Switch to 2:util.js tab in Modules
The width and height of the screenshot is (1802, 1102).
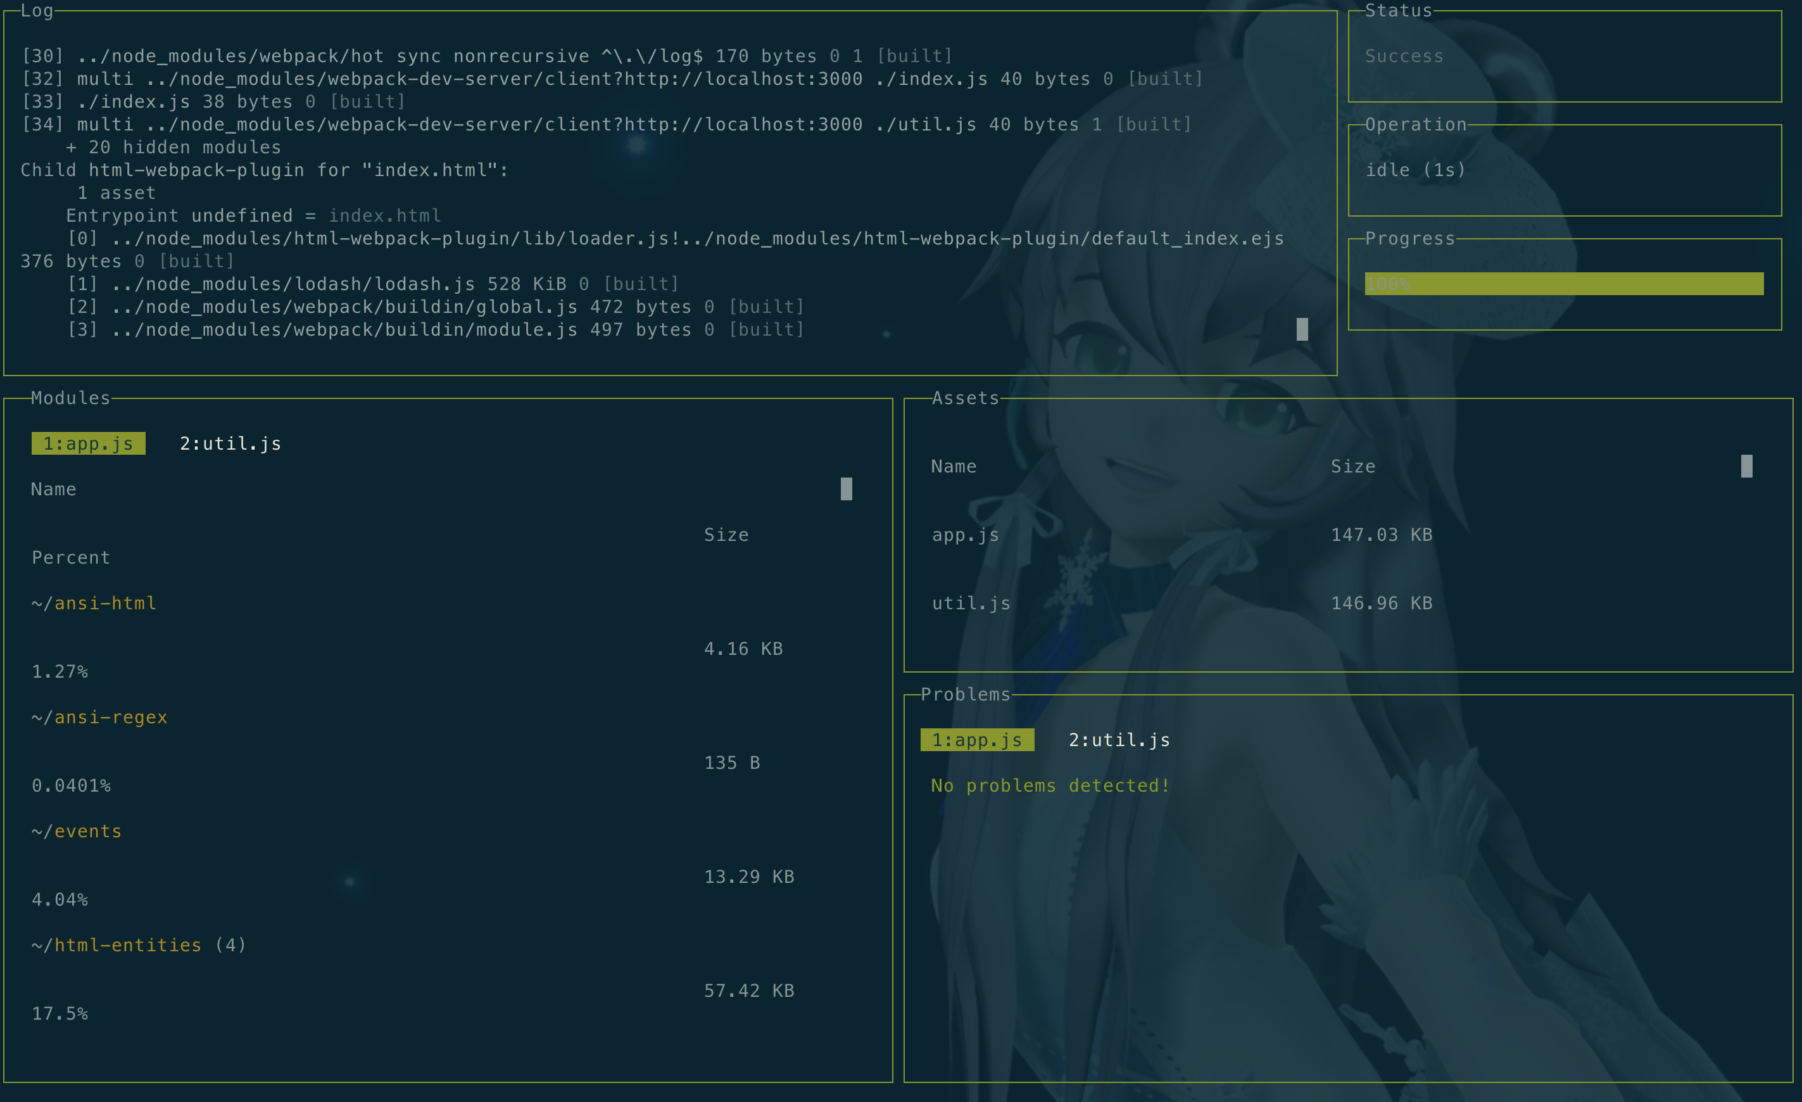[x=230, y=443]
